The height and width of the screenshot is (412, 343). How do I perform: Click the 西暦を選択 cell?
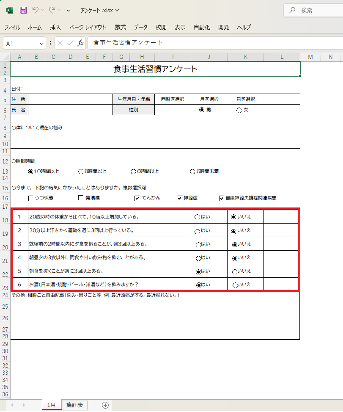tap(173, 99)
